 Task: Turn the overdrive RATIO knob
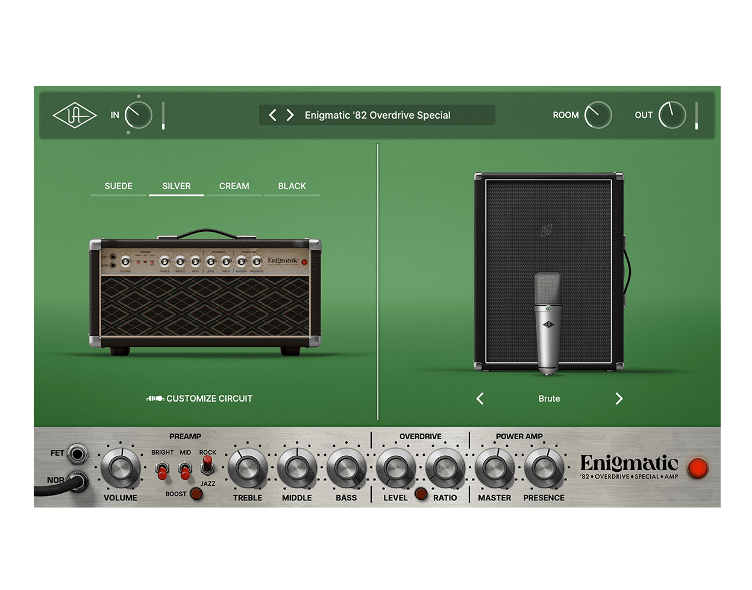(x=445, y=468)
